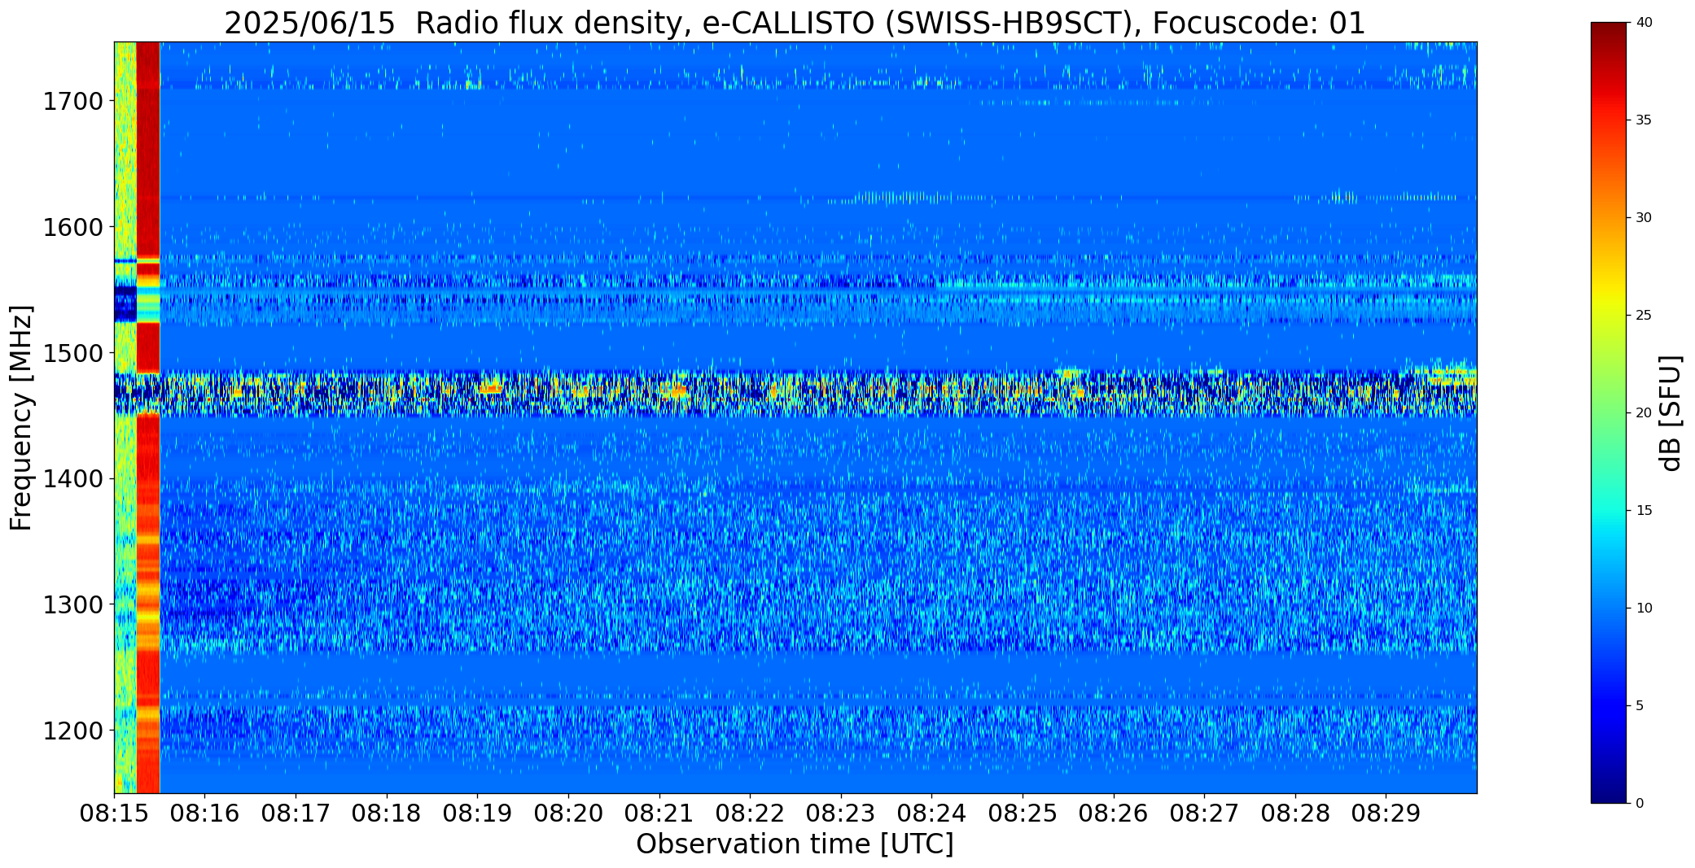Click the colorbar tick label 0
The width and height of the screenshot is (1695, 868).
(x=1640, y=804)
